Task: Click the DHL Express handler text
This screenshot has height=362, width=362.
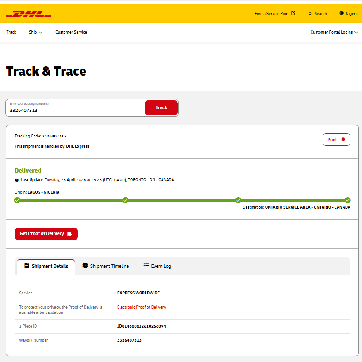Action: [78, 146]
